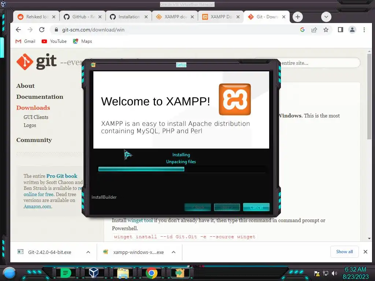Switch to the XAMPP download tab

point(175,17)
